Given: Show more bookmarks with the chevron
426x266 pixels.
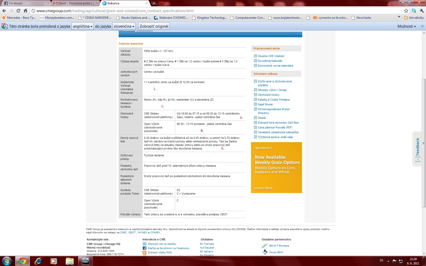Looking at the screenshot, I should [x=399, y=17].
